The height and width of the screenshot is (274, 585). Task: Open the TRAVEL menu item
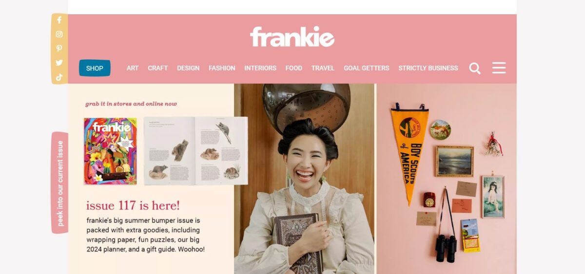click(x=323, y=68)
